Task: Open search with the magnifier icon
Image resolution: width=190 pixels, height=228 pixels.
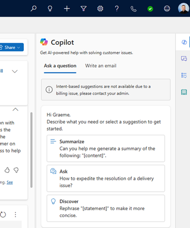Action: [x=34, y=8]
